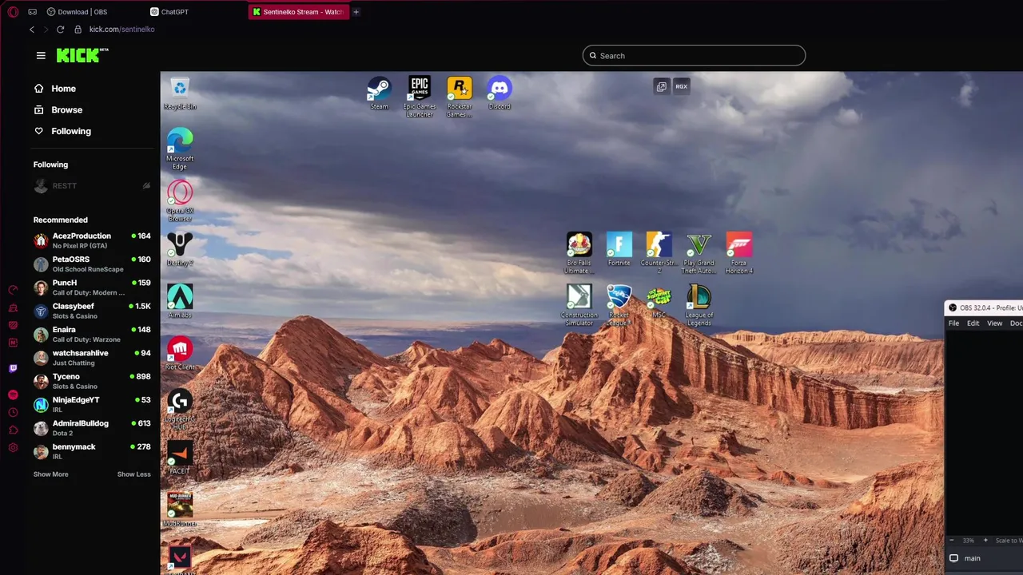Viewport: 1023px width, 575px height.
Task: Open a new browser tab
Action: tap(356, 12)
